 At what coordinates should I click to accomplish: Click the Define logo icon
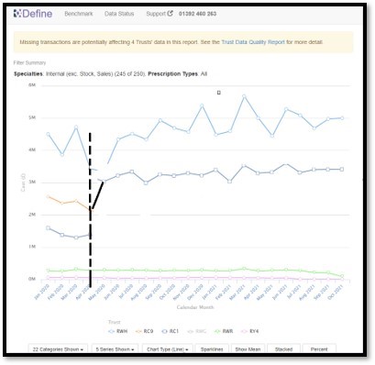tap(17, 14)
